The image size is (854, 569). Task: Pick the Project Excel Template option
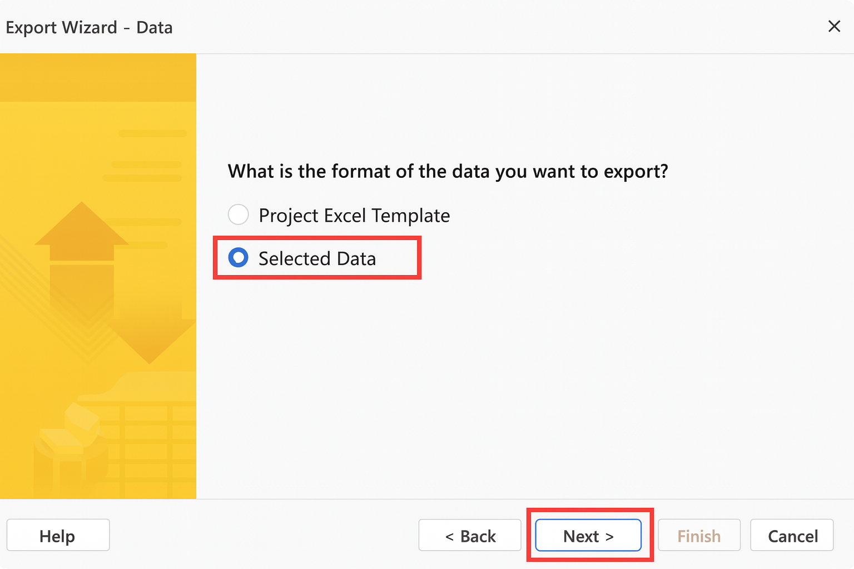coord(238,214)
